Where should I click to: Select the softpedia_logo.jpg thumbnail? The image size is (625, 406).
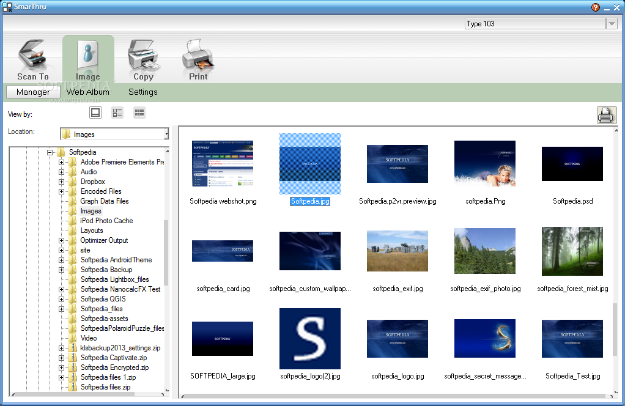[398, 339]
